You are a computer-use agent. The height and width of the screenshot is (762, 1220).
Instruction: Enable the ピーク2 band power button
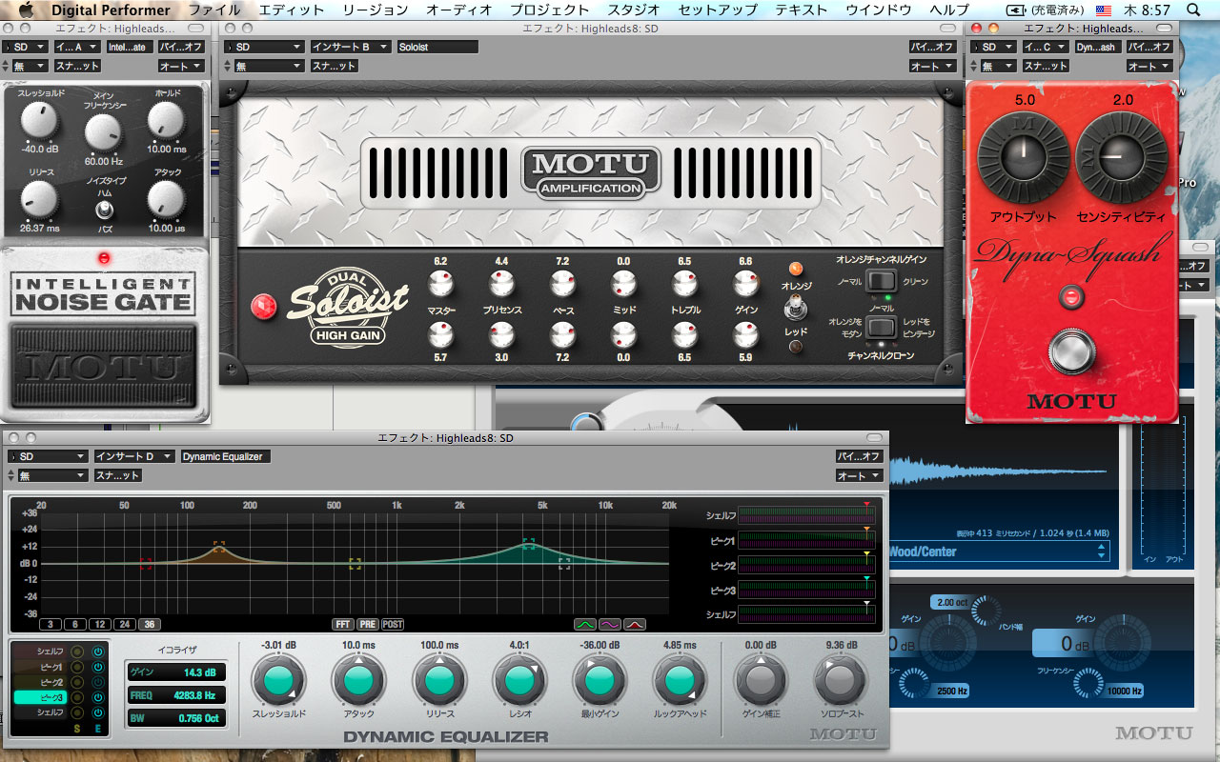pos(97,682)
